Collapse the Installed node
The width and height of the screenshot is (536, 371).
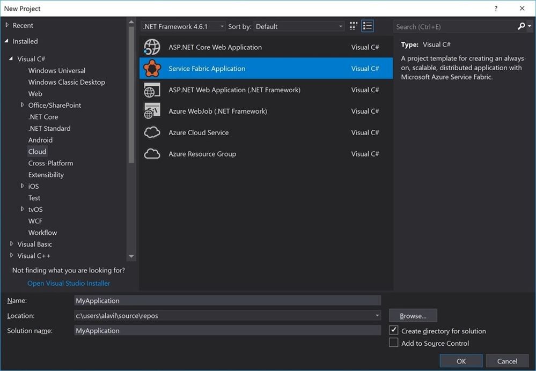point(7,41)
